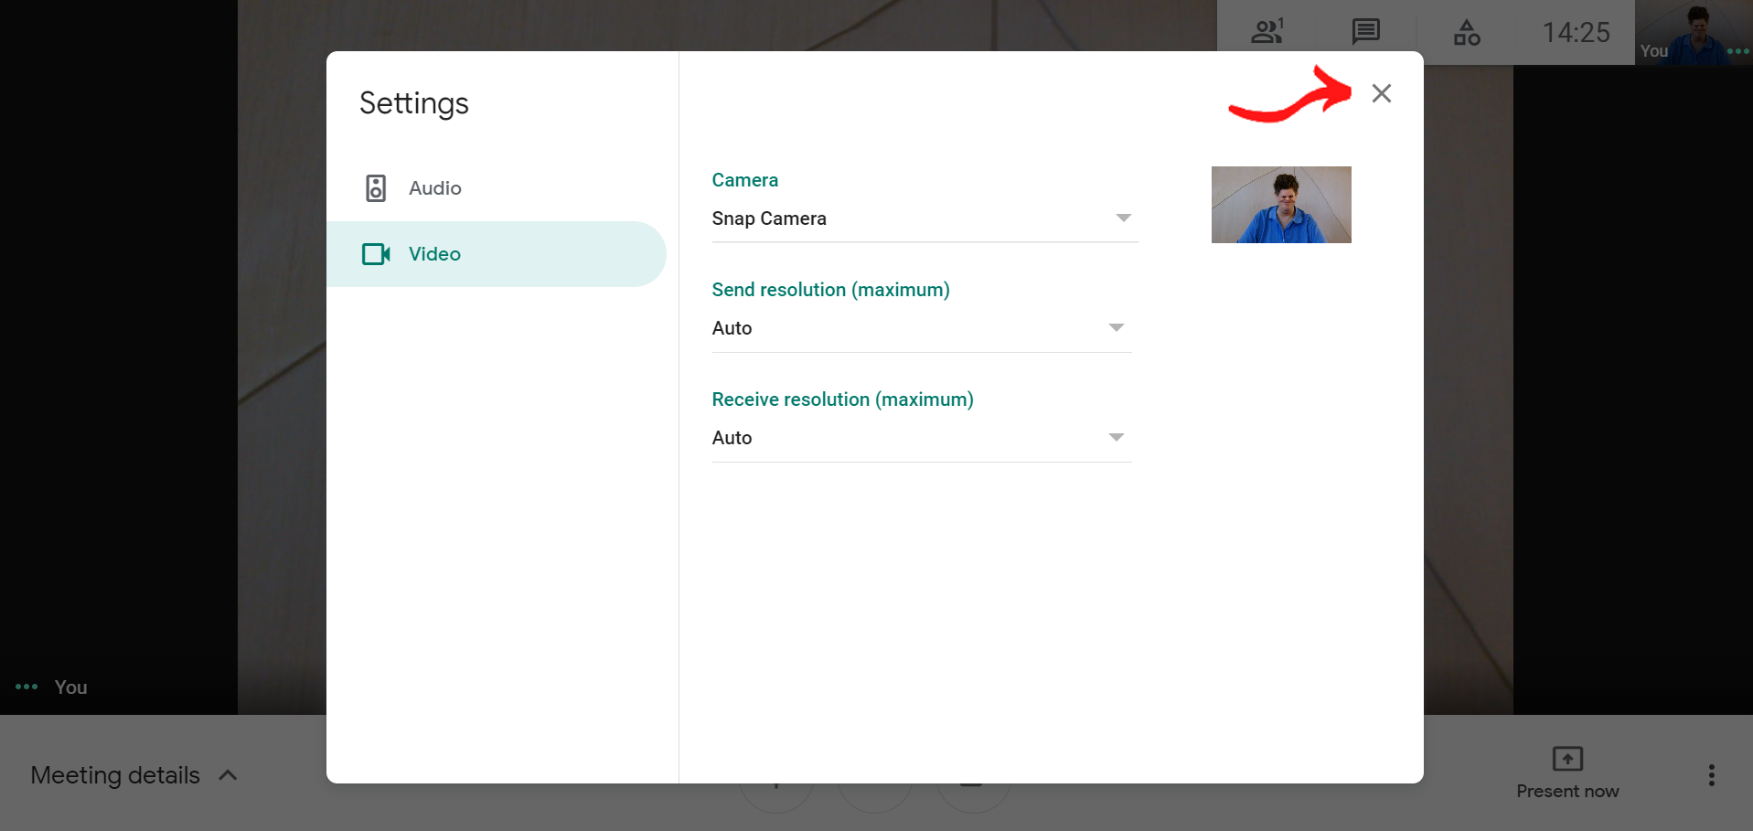Click the 14:25 clock display
The height and width of the screenshot is (831, 1753).
(x=1576, y=33)
